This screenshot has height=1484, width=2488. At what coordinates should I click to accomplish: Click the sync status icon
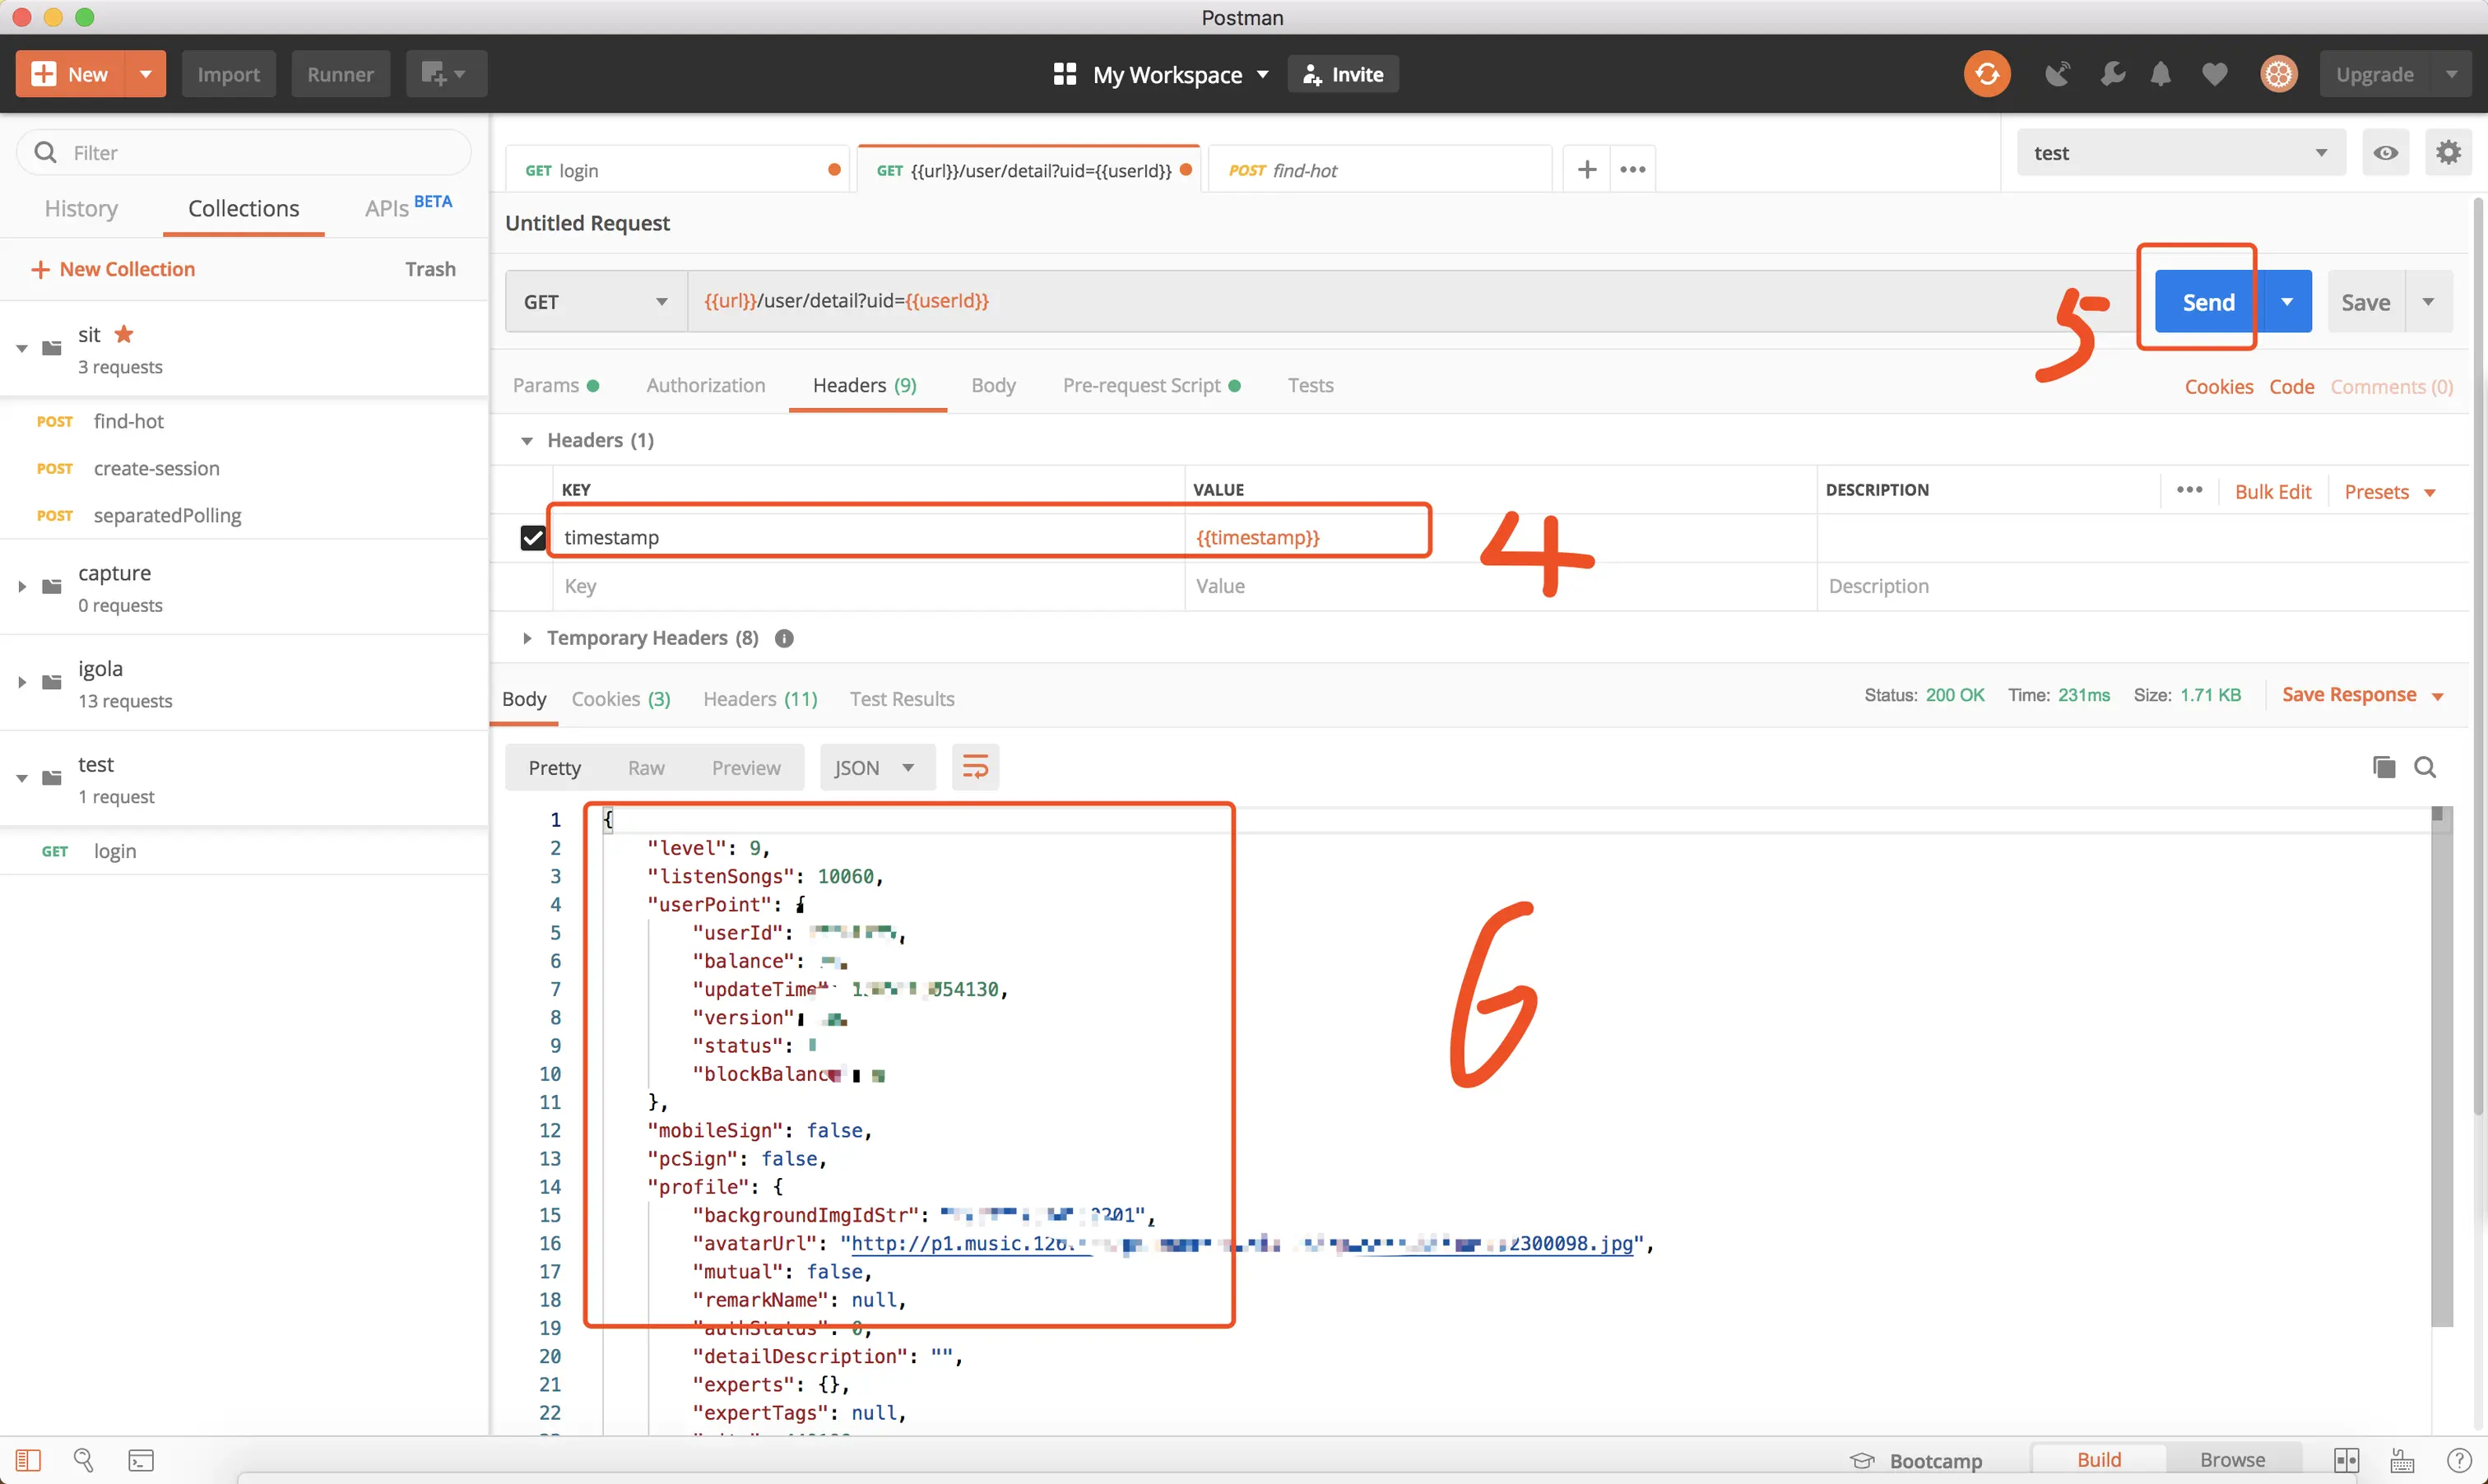pos(1986,74)
